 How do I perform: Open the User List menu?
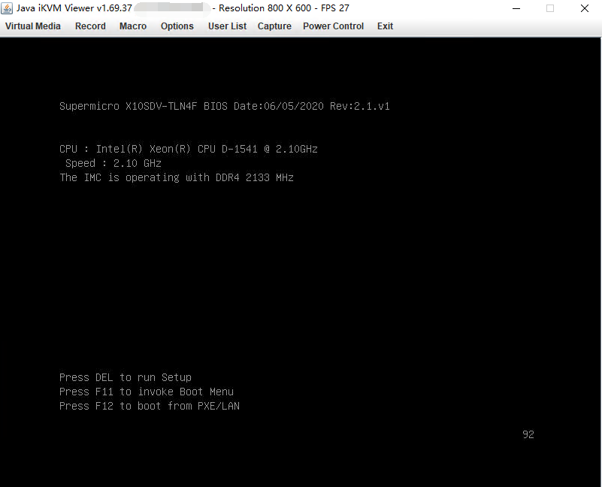pyautogui.click(x=227, y=26)
